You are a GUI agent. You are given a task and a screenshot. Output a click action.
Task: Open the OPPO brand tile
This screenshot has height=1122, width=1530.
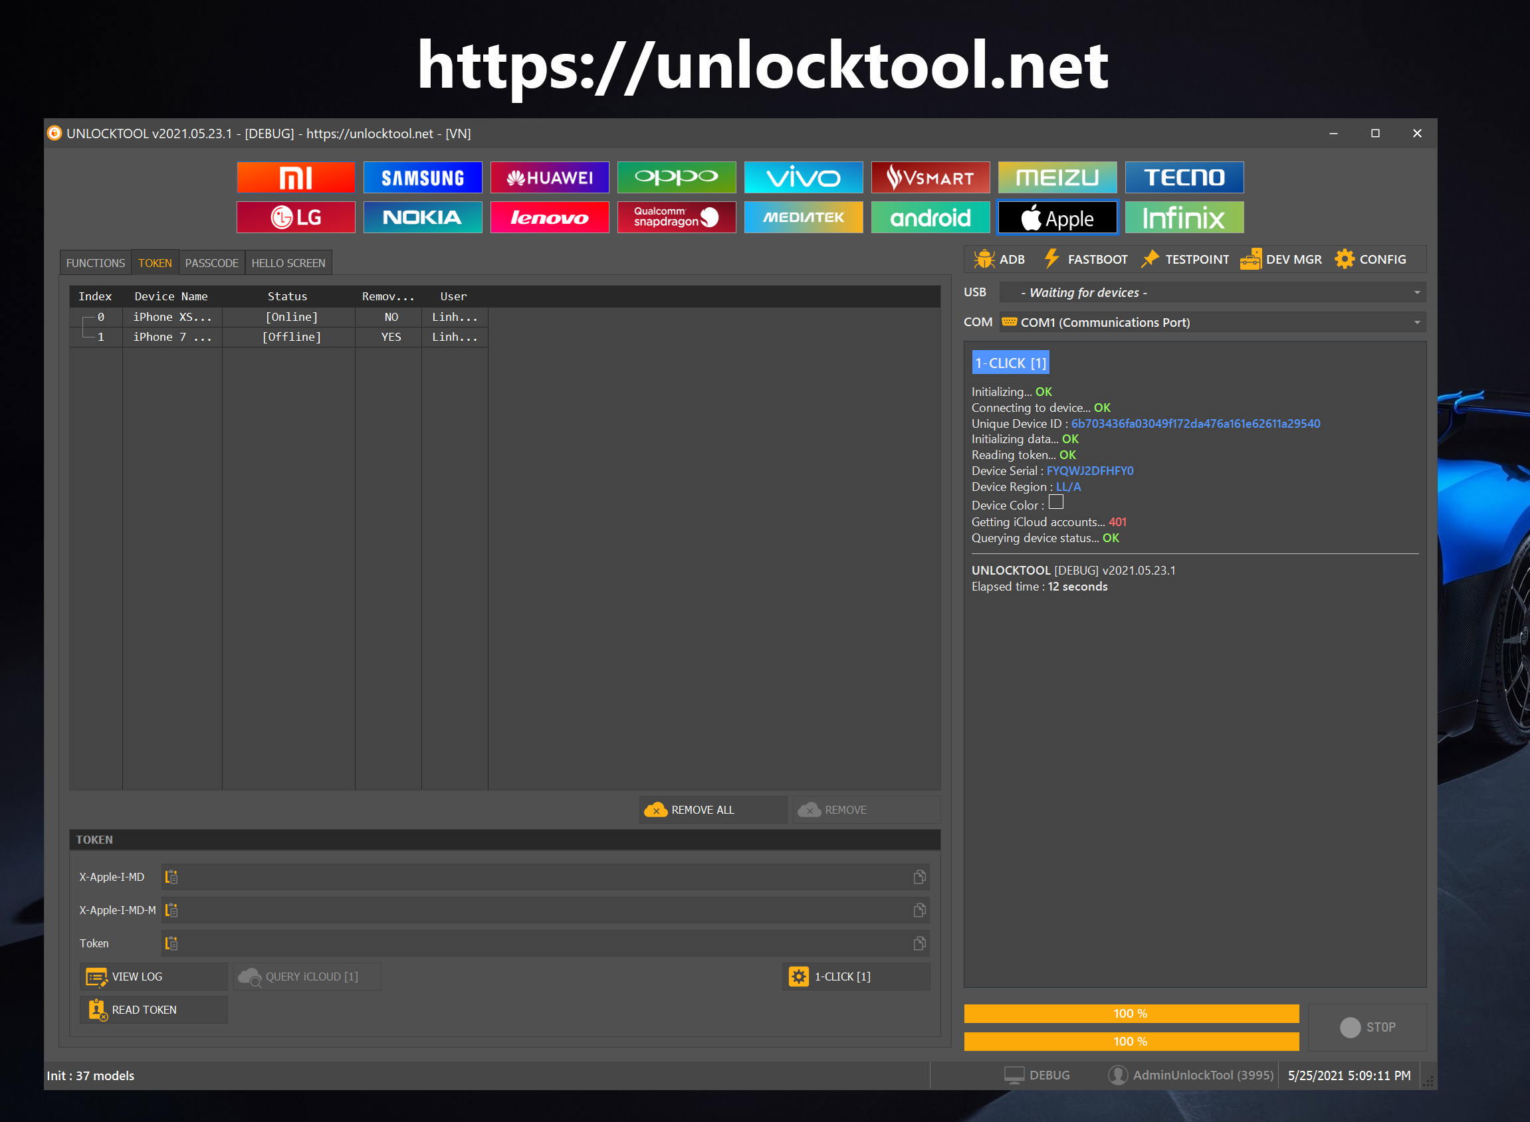point(677,177)
